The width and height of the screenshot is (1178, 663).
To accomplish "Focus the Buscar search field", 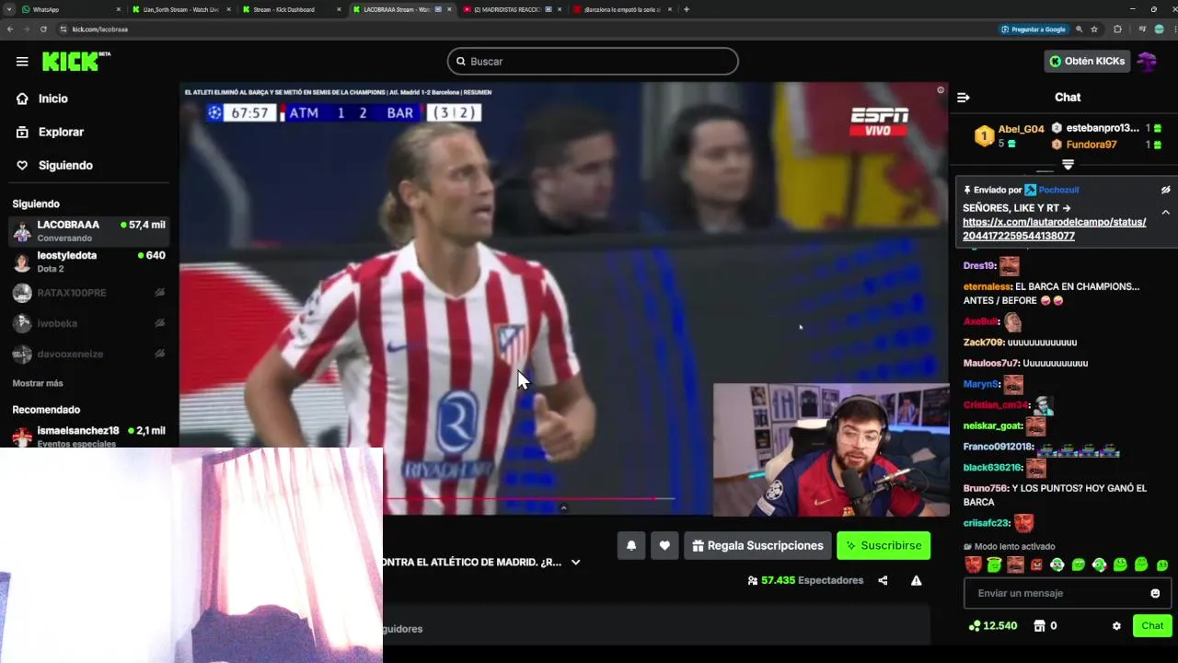I will coord(593,62).
